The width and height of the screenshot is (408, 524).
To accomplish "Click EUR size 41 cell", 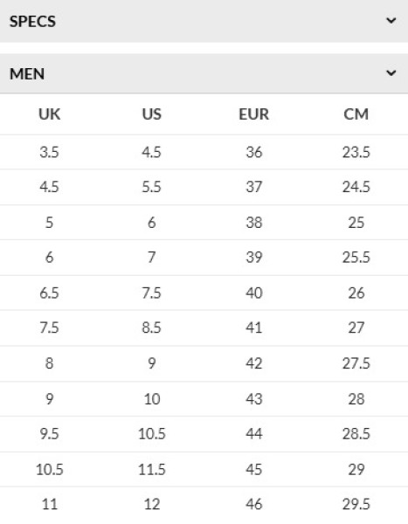I will coord(254,327).
